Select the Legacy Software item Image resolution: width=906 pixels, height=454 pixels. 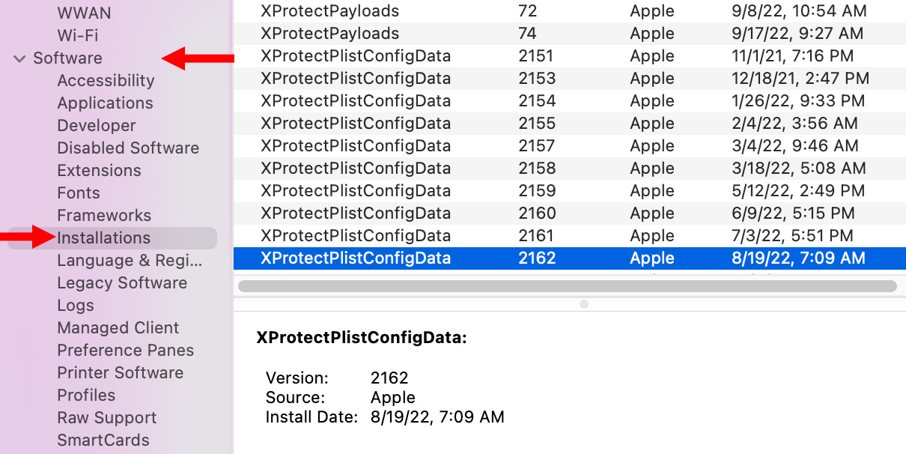pyautogui.click(x=122, y=283)
